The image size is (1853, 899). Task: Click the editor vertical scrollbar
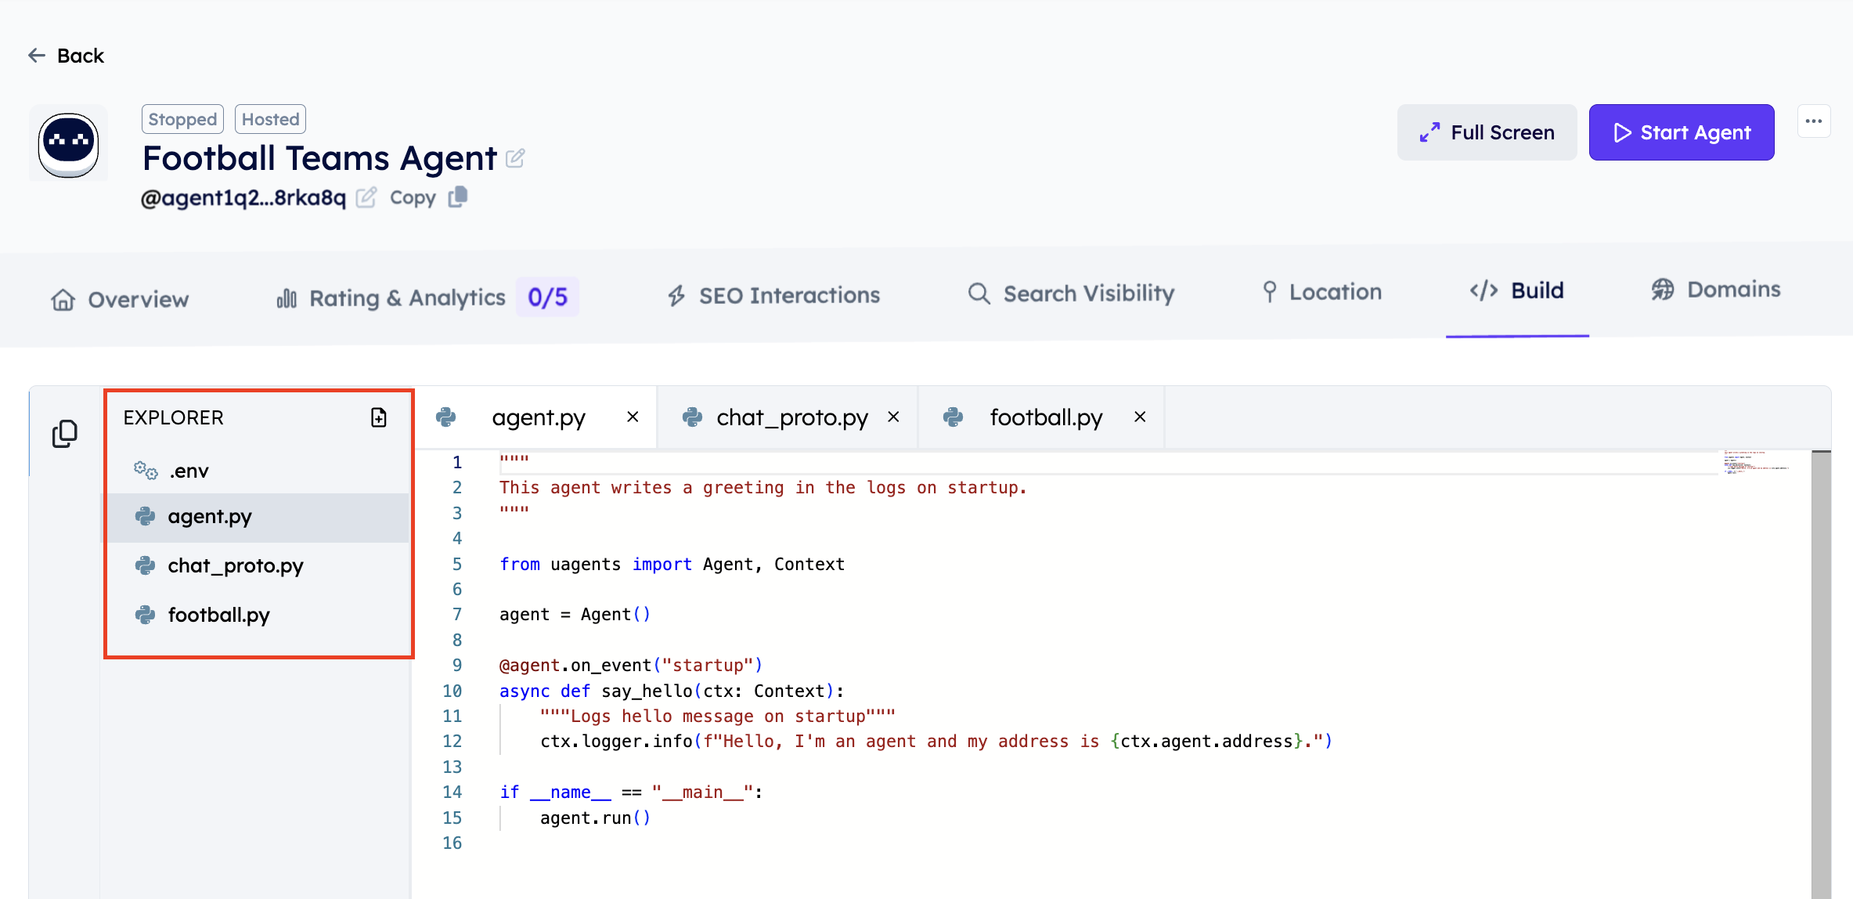(1820, 673)
